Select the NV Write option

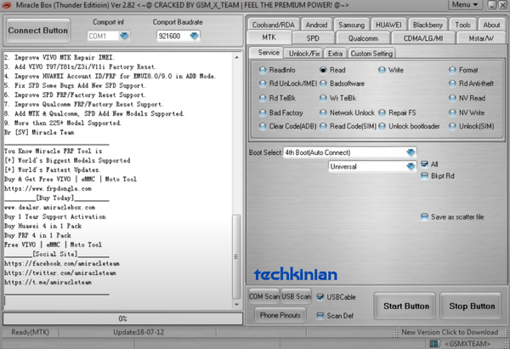pyautogui.click(x=452, y=112)
